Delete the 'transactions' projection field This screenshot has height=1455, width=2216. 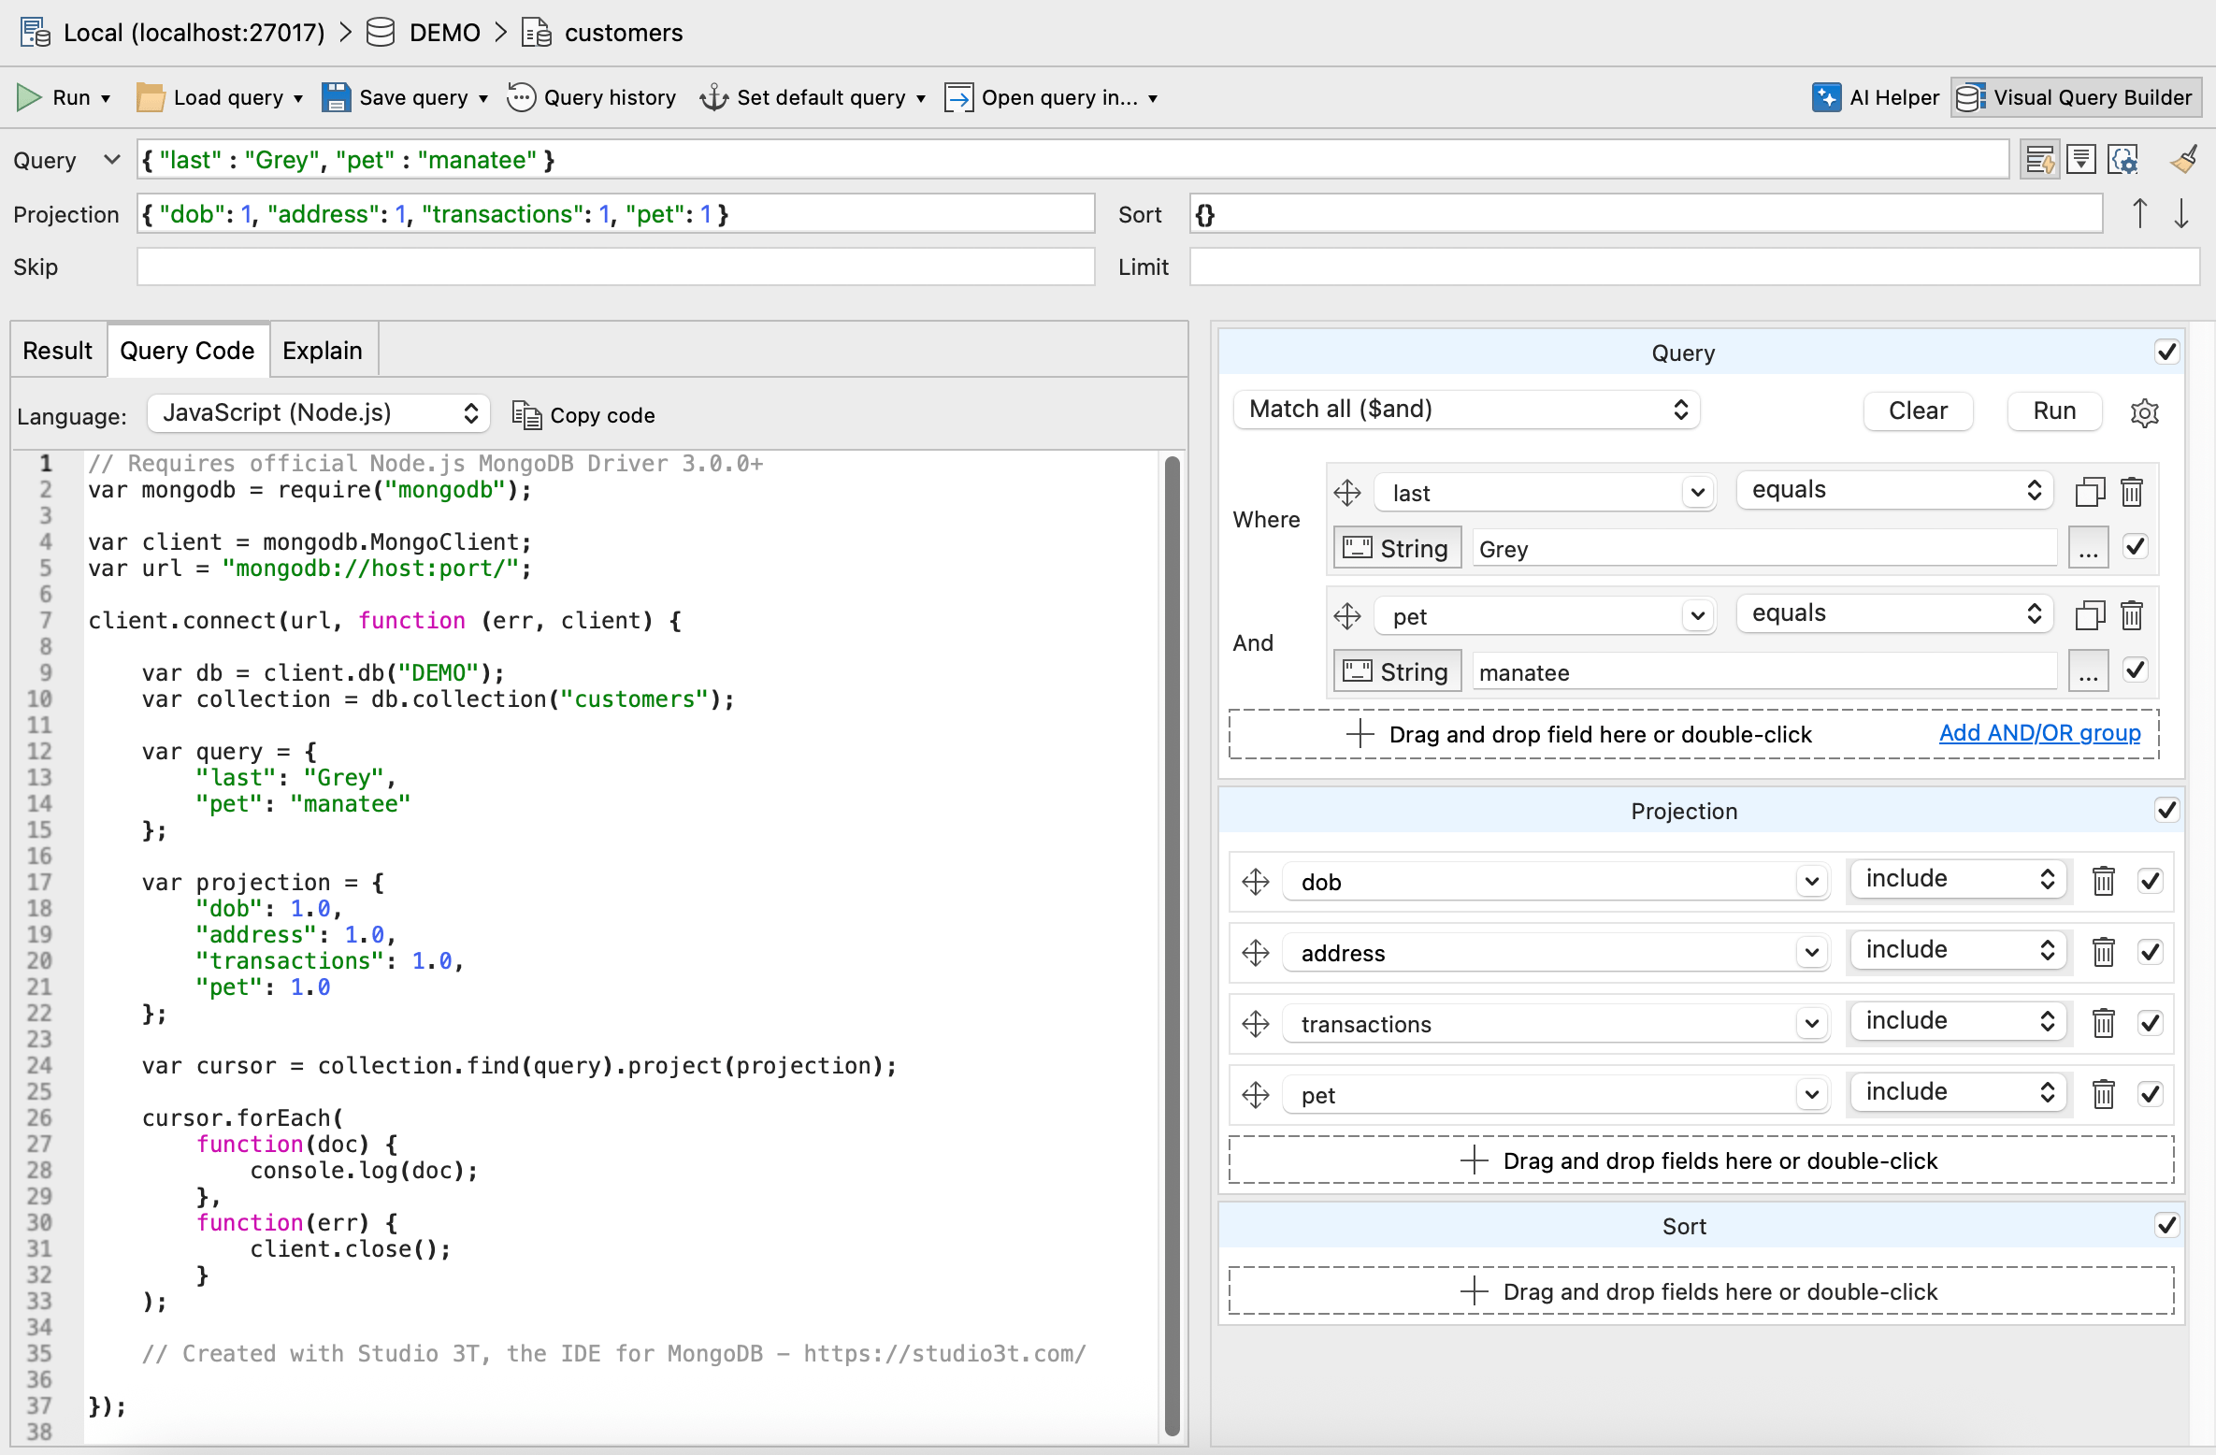2103,1023
